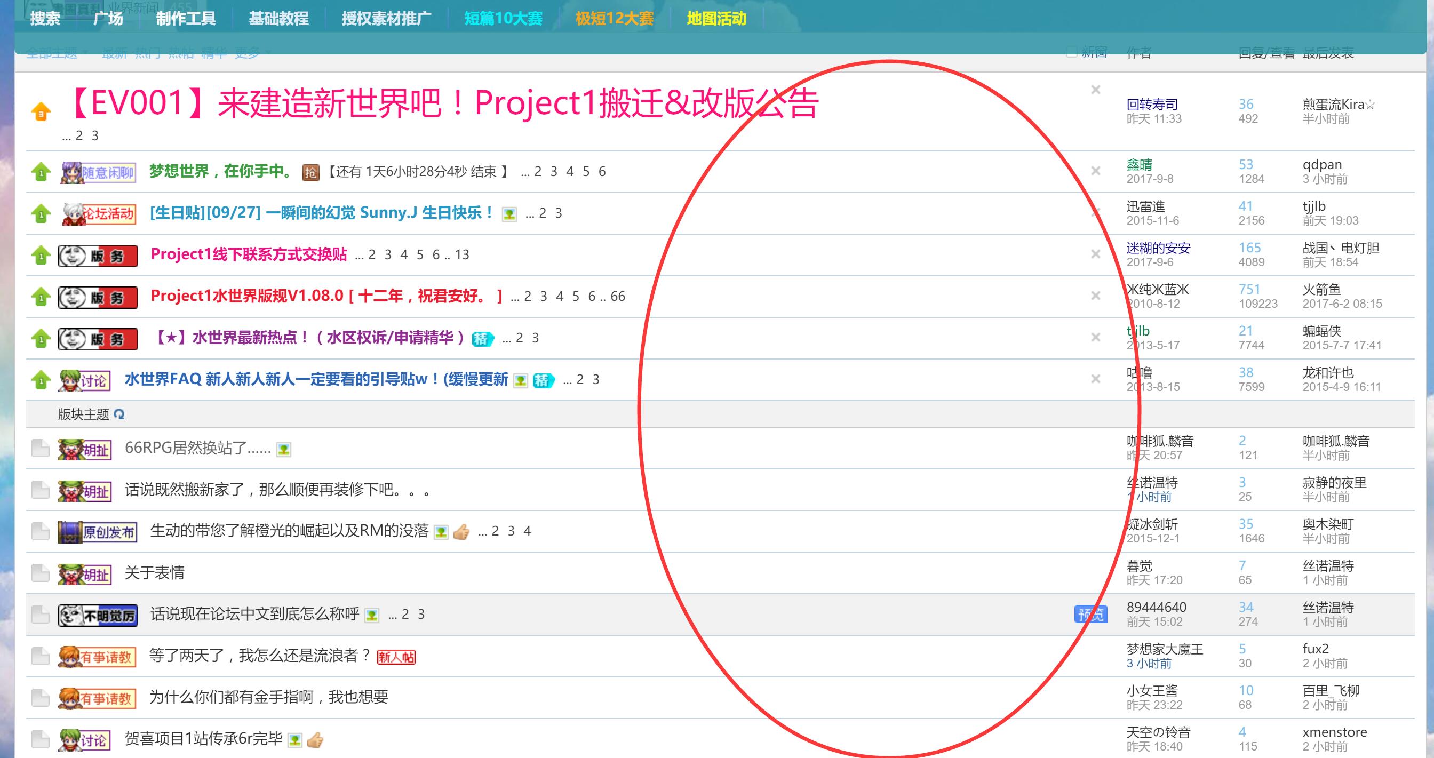This screenshot has height=758, width=1434.
Task: Click 讨论 category icon beside 水世界FAQ thread
Action: pyautogui.click(x=85, y=381)
